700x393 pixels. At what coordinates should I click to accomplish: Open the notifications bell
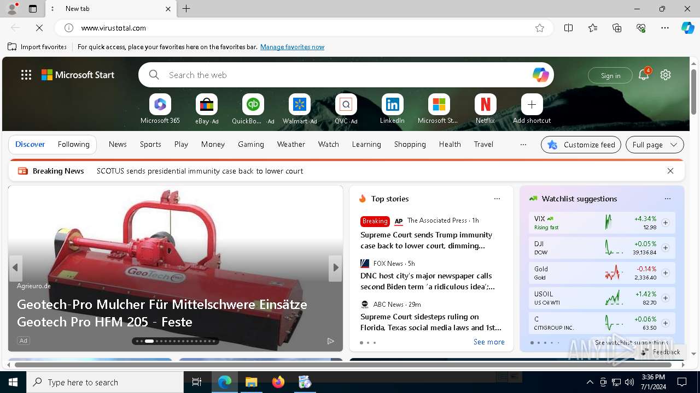pyautogui.click(x=644, y=75)
